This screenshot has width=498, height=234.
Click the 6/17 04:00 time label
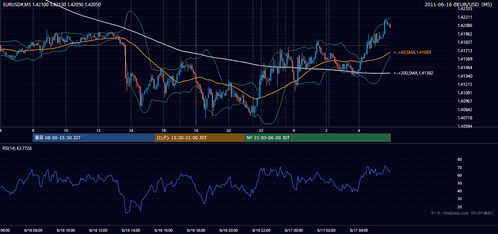pos(359,230)
